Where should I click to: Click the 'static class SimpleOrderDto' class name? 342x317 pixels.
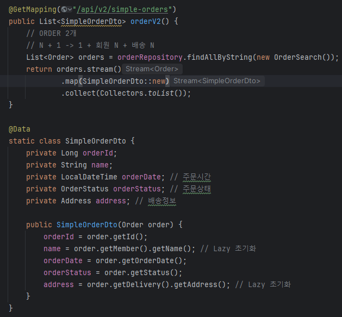(96, 141)
